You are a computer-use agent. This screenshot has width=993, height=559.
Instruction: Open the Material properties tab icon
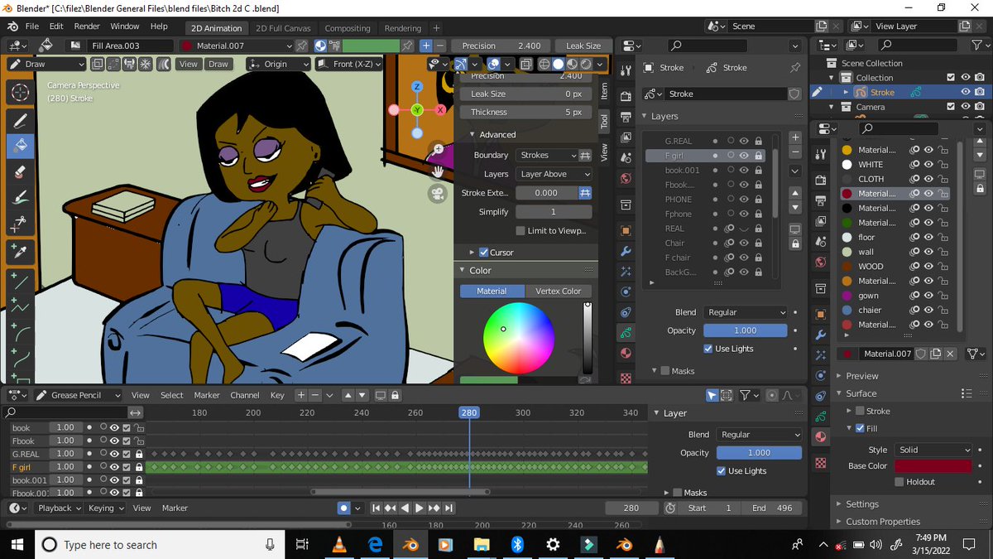(x=820, y=436)
